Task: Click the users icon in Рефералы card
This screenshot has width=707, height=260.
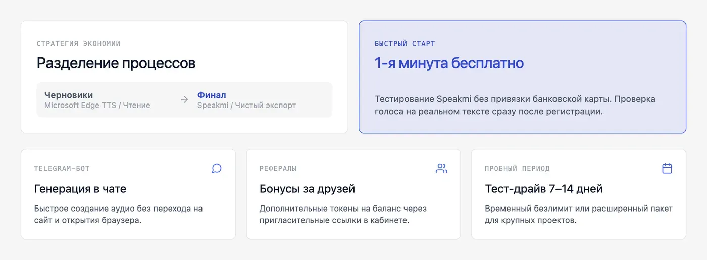Action: click(442, 168)
